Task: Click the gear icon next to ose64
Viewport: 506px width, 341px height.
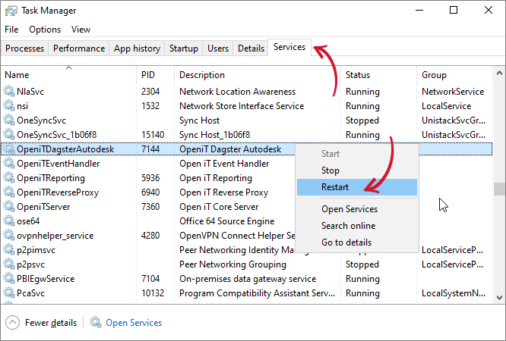Action: click(x=9, y=221)
